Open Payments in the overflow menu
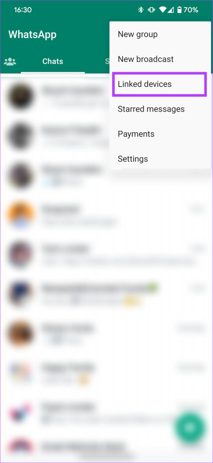Viewport: 213px width, 463px height. (x=136, y=134)
